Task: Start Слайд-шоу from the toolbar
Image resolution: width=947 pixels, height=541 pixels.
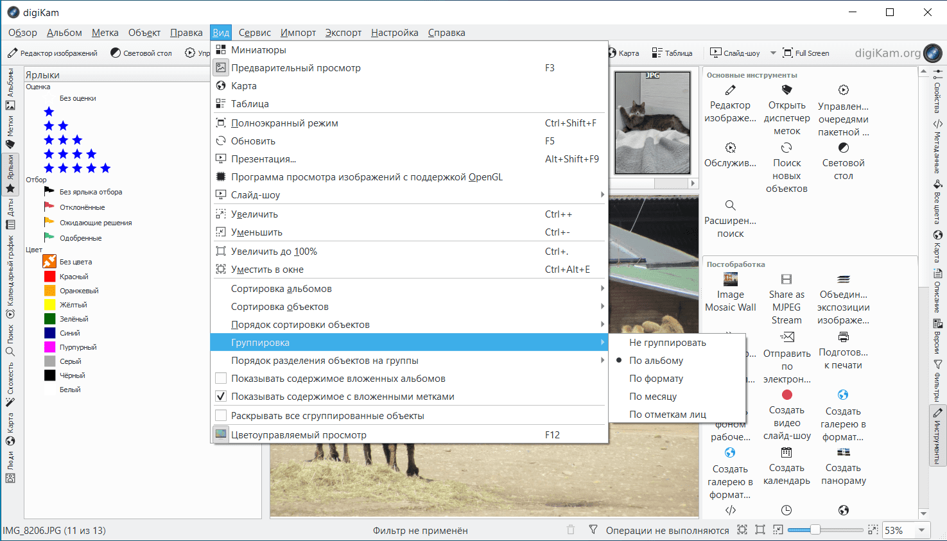Action: [x=735, y=53]
